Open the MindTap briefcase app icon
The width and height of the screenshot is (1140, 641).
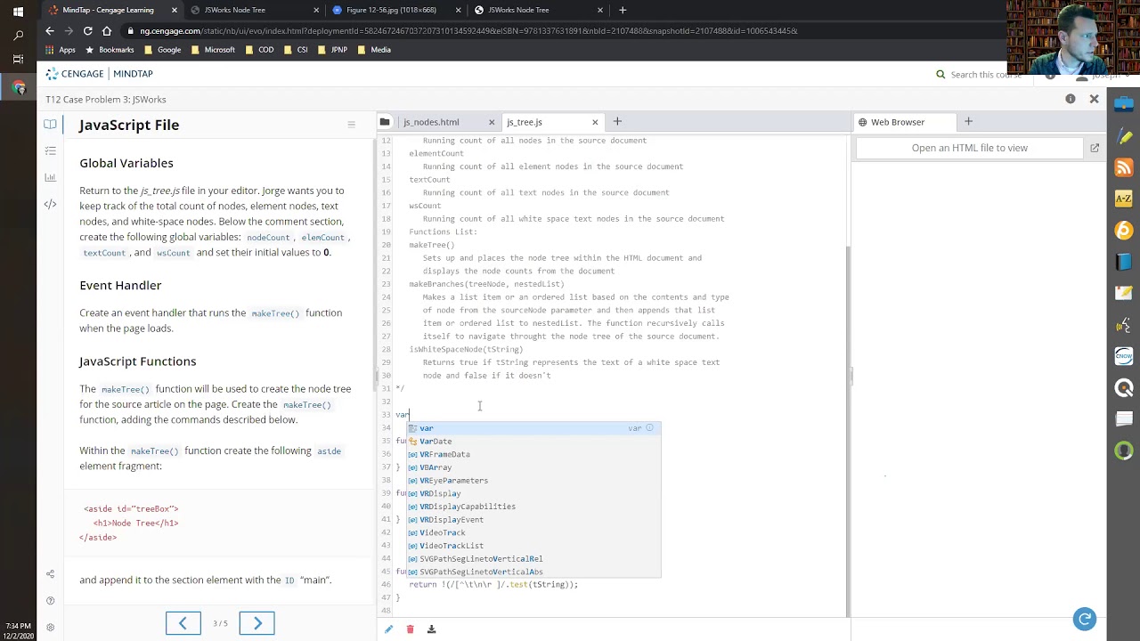point(1124,106)
